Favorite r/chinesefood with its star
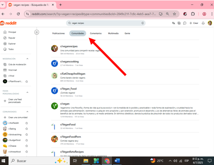This screenshot has width=214, height=165. click(27, 152)
